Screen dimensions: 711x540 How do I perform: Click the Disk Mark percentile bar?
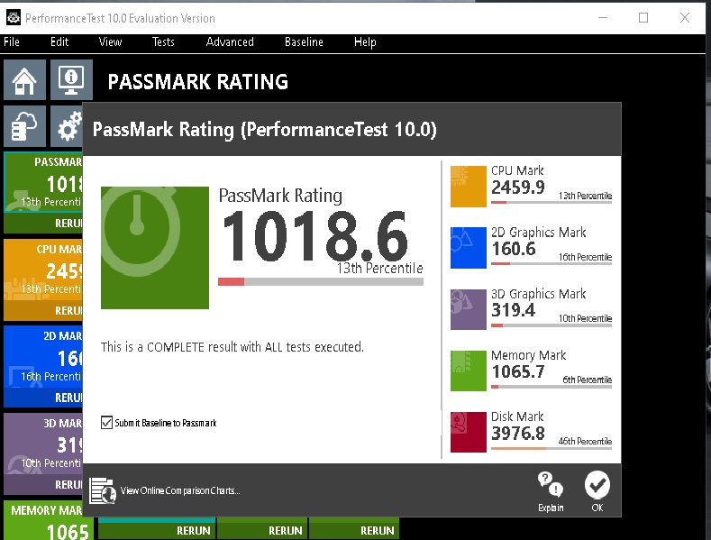pos(551,448)
